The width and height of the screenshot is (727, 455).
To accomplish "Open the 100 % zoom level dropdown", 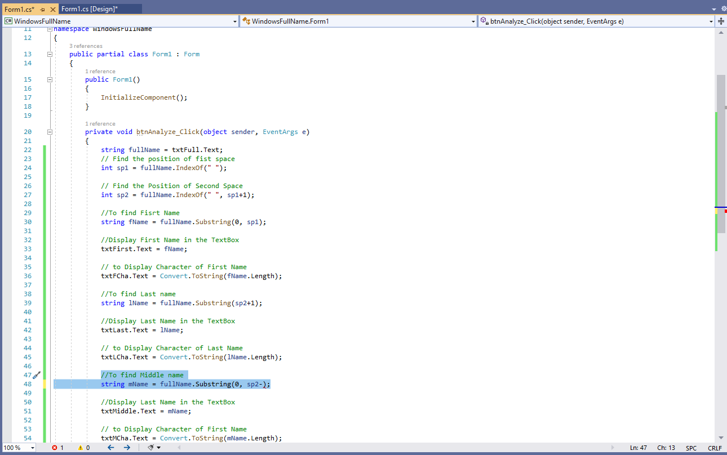I will 32,448.
